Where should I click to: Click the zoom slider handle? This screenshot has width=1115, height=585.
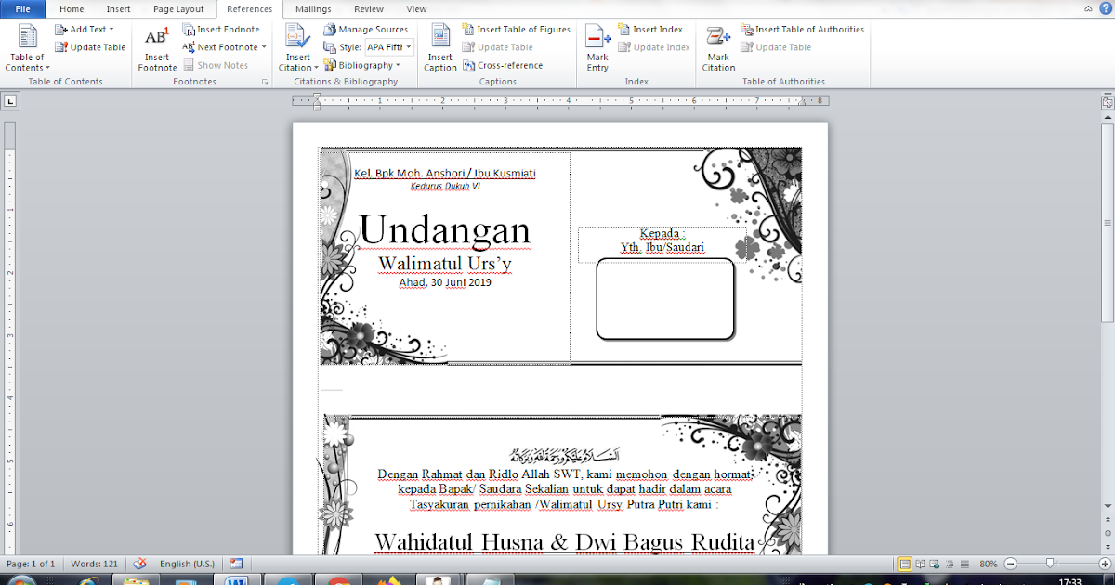point(1049,564)
